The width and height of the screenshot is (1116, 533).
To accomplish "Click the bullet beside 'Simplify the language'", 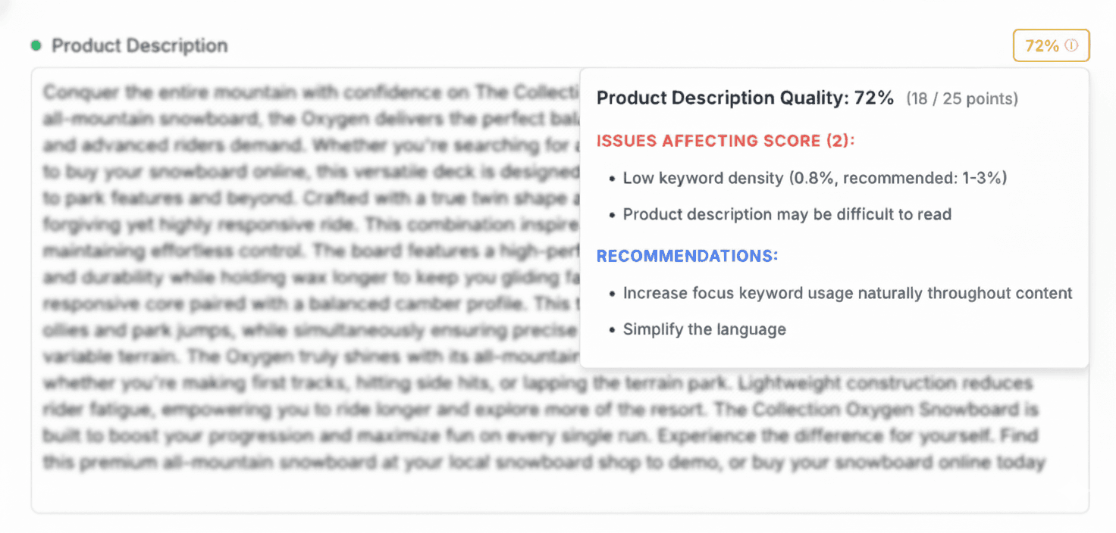I will pyautogui.click(x=613, y=329).
